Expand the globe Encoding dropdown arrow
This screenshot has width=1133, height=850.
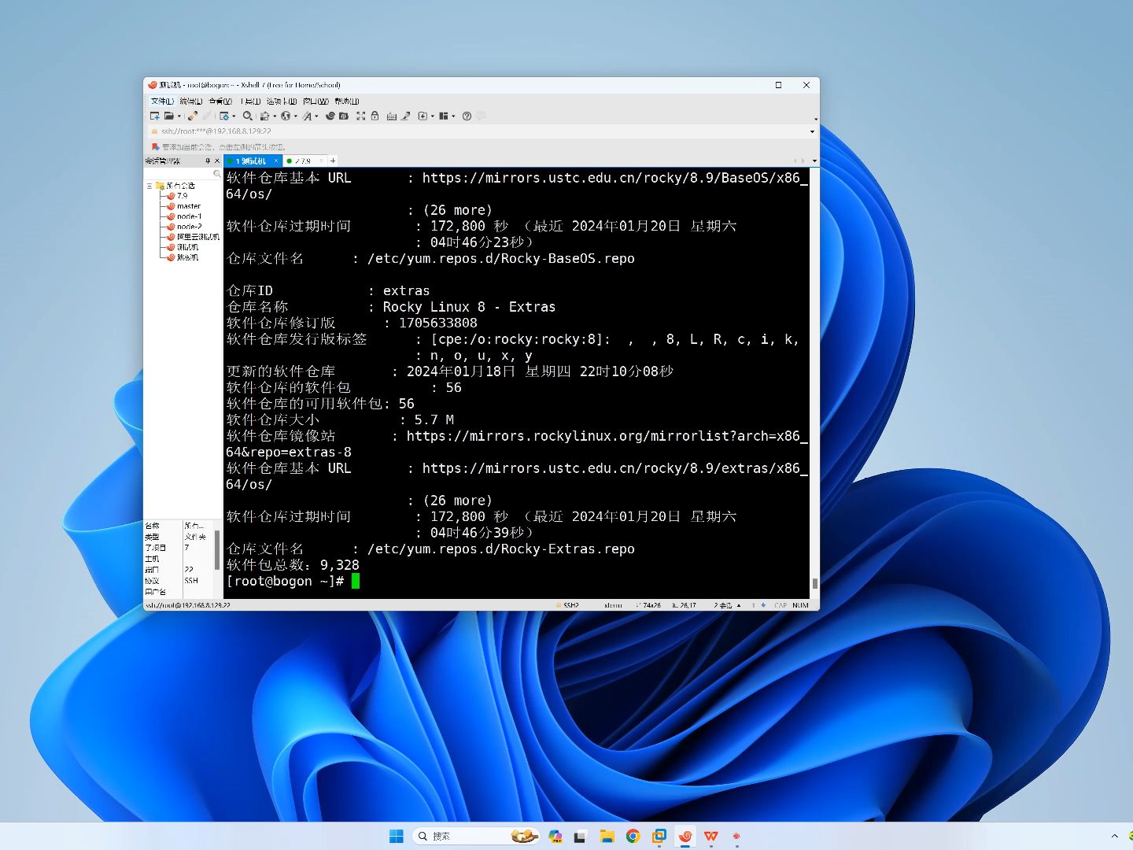[296, 116]
